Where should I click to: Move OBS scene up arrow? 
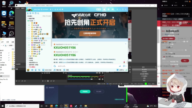[x=22, y=81]
